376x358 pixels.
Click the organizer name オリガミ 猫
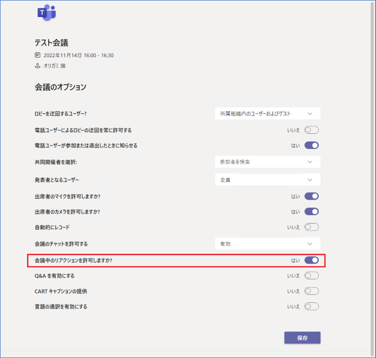(55, 65)
